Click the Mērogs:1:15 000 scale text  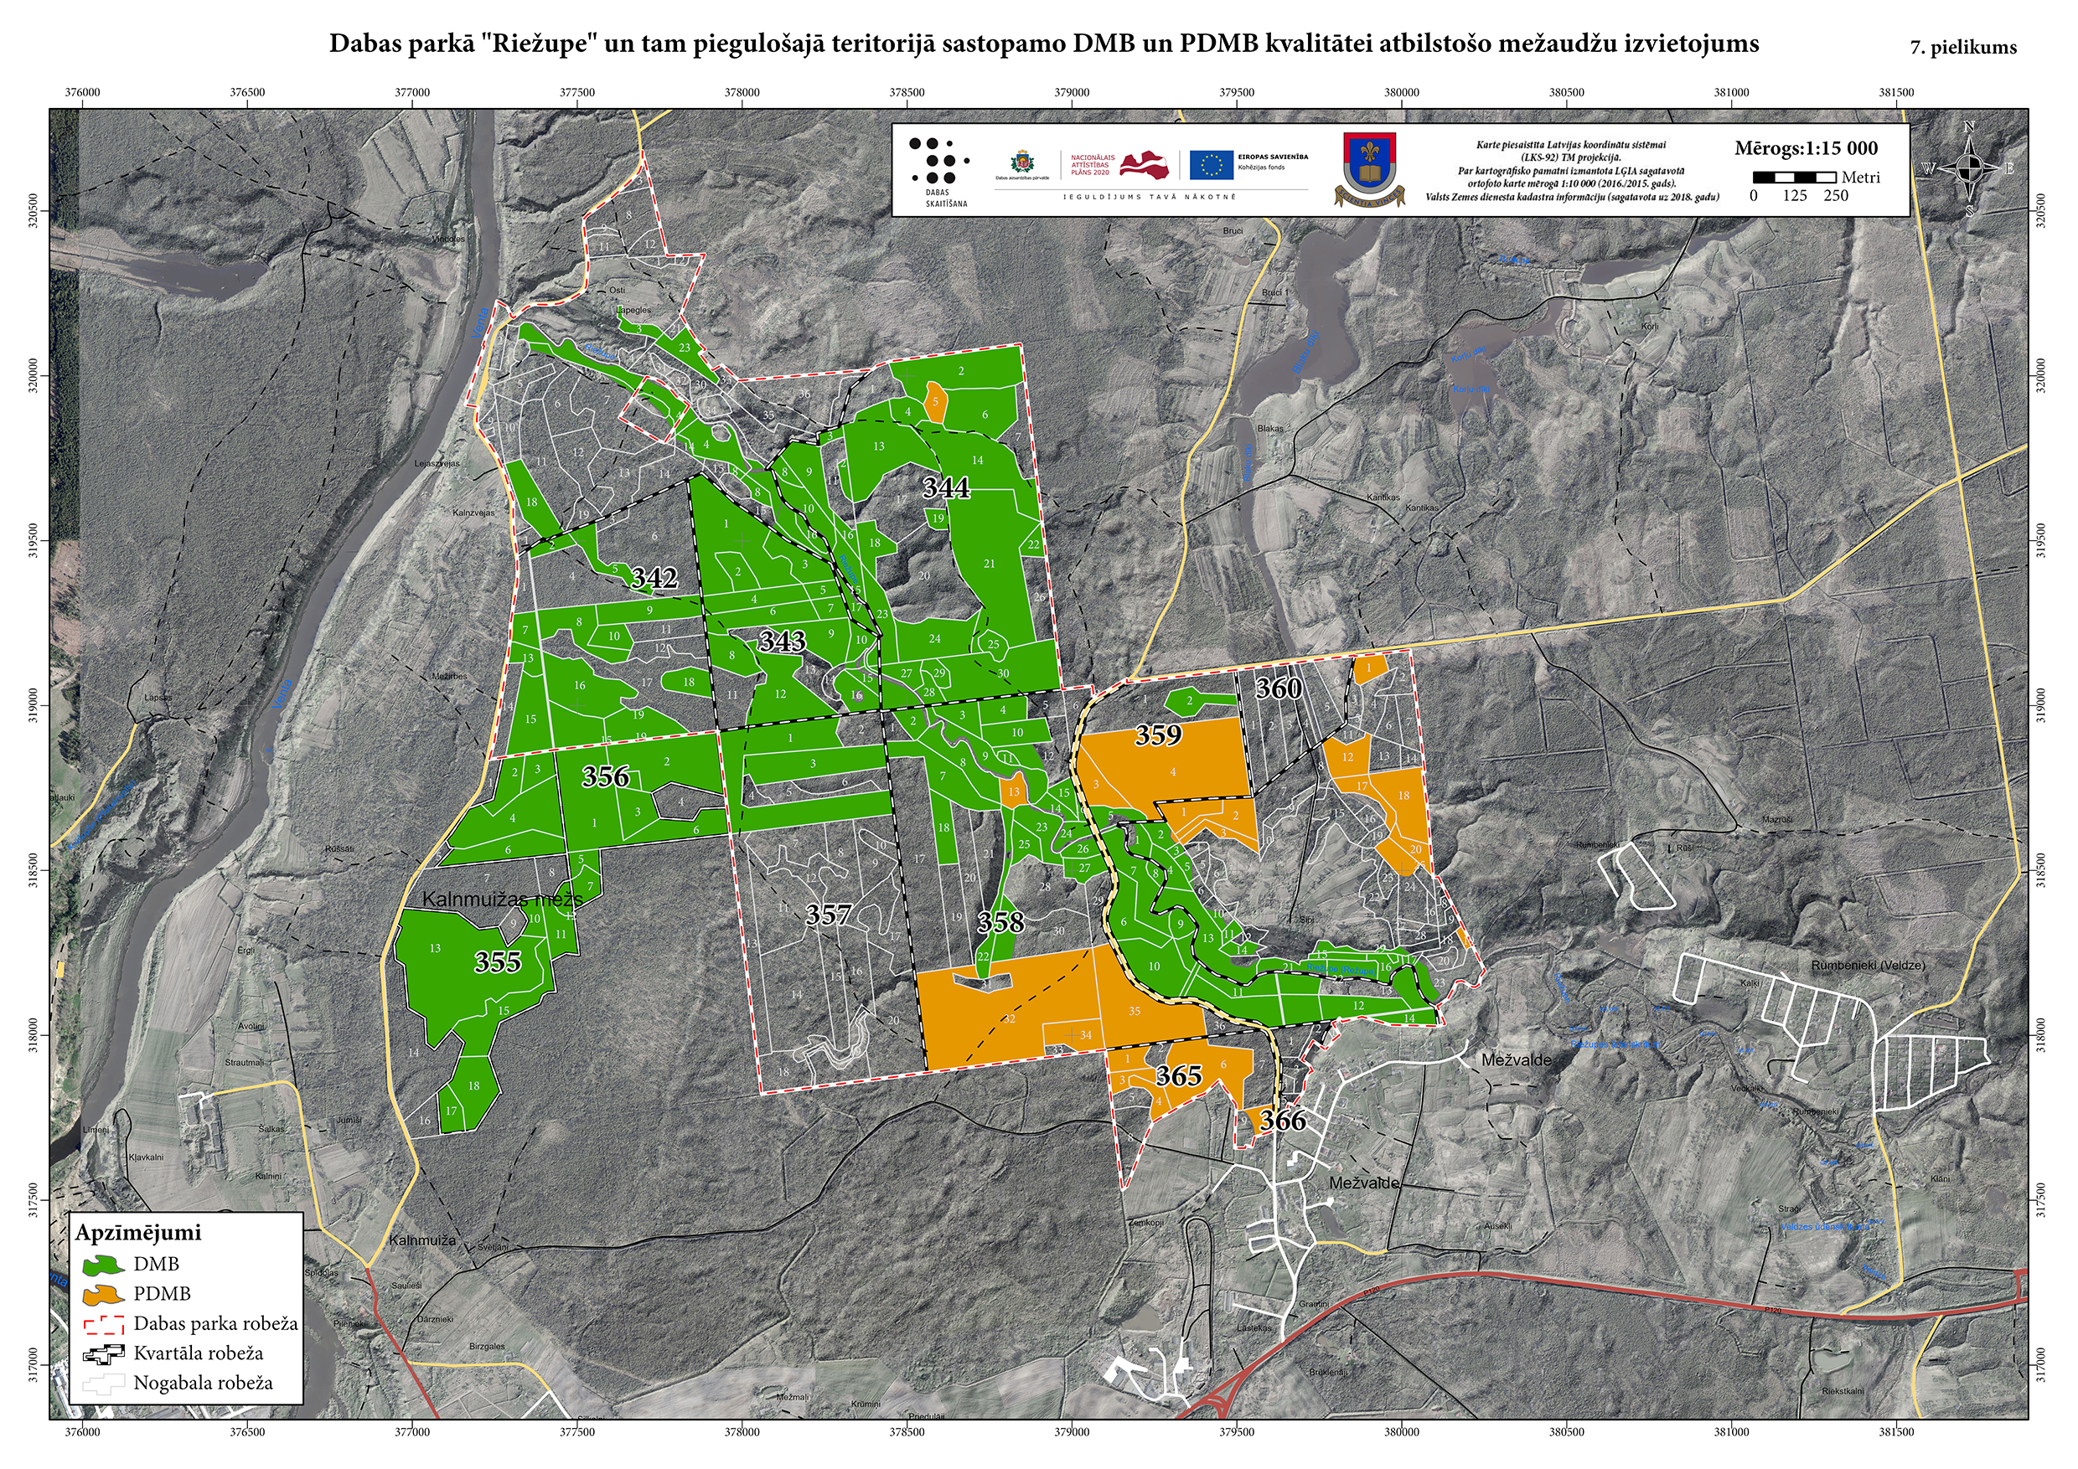(x=1806, y=148)
